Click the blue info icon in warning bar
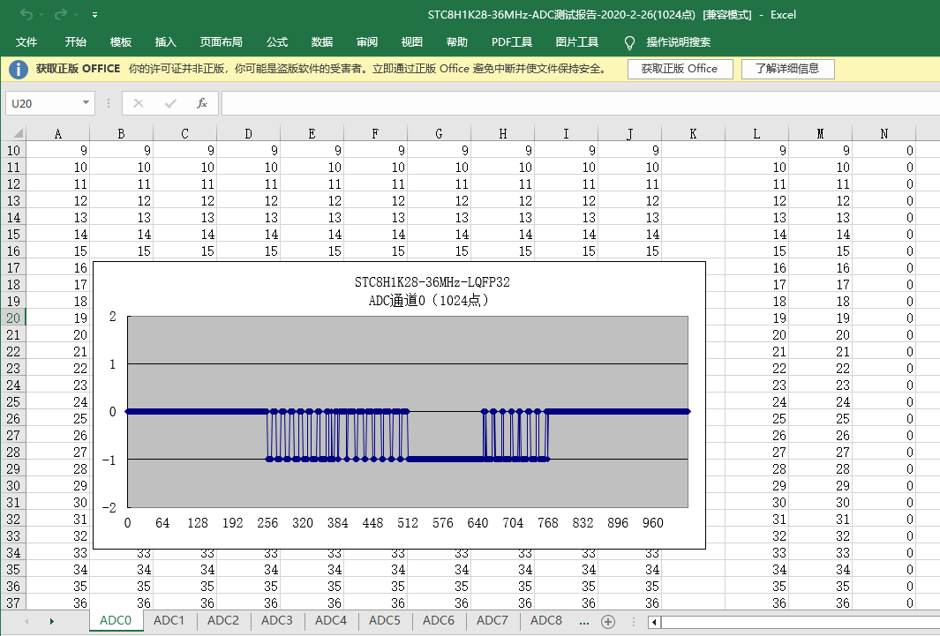 coord(18,69)
